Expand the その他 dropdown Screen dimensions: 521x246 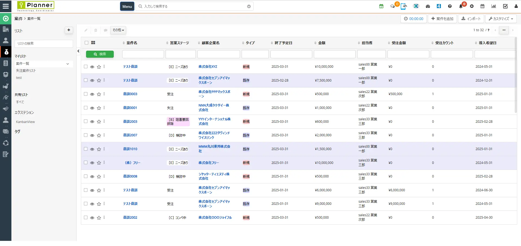coord(118,30)
